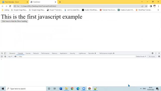
Task: Open console settings gear
Action: click(159, 56)
